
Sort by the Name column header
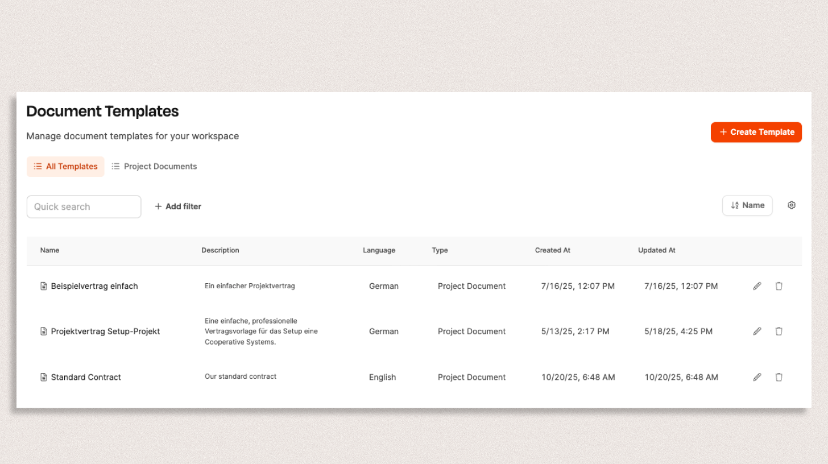(49, 250)
